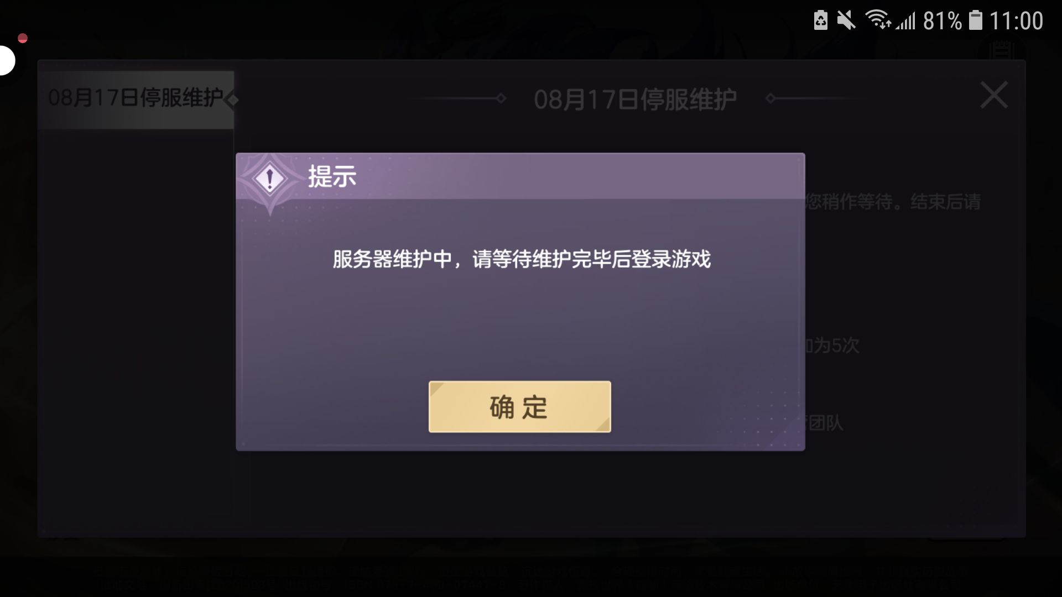This screenshot has width=1062, height=597.
Task: Click the diamond ornament right of heading
Action: (771, 98)
